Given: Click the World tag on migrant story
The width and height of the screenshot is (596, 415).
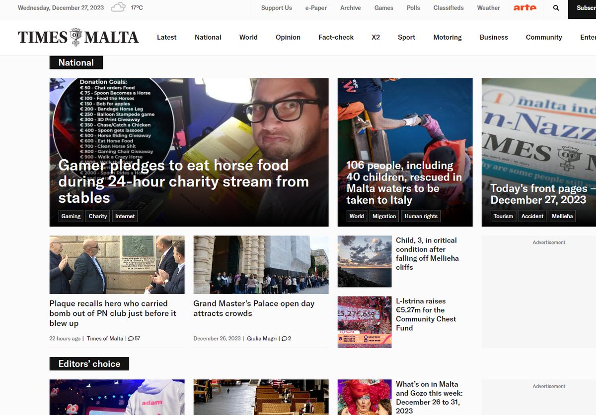Looking at the screenshot, I should tap(357, 216).
